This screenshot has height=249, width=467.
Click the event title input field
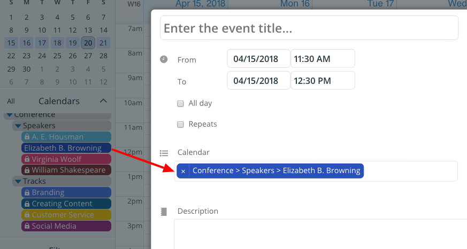[309, 28]
